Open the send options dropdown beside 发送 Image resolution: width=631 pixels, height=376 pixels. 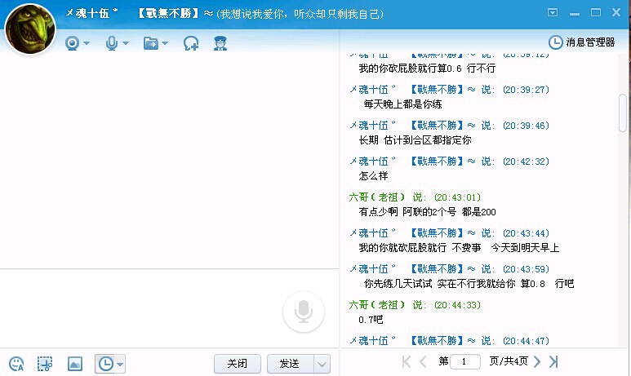tap(322, 364)
